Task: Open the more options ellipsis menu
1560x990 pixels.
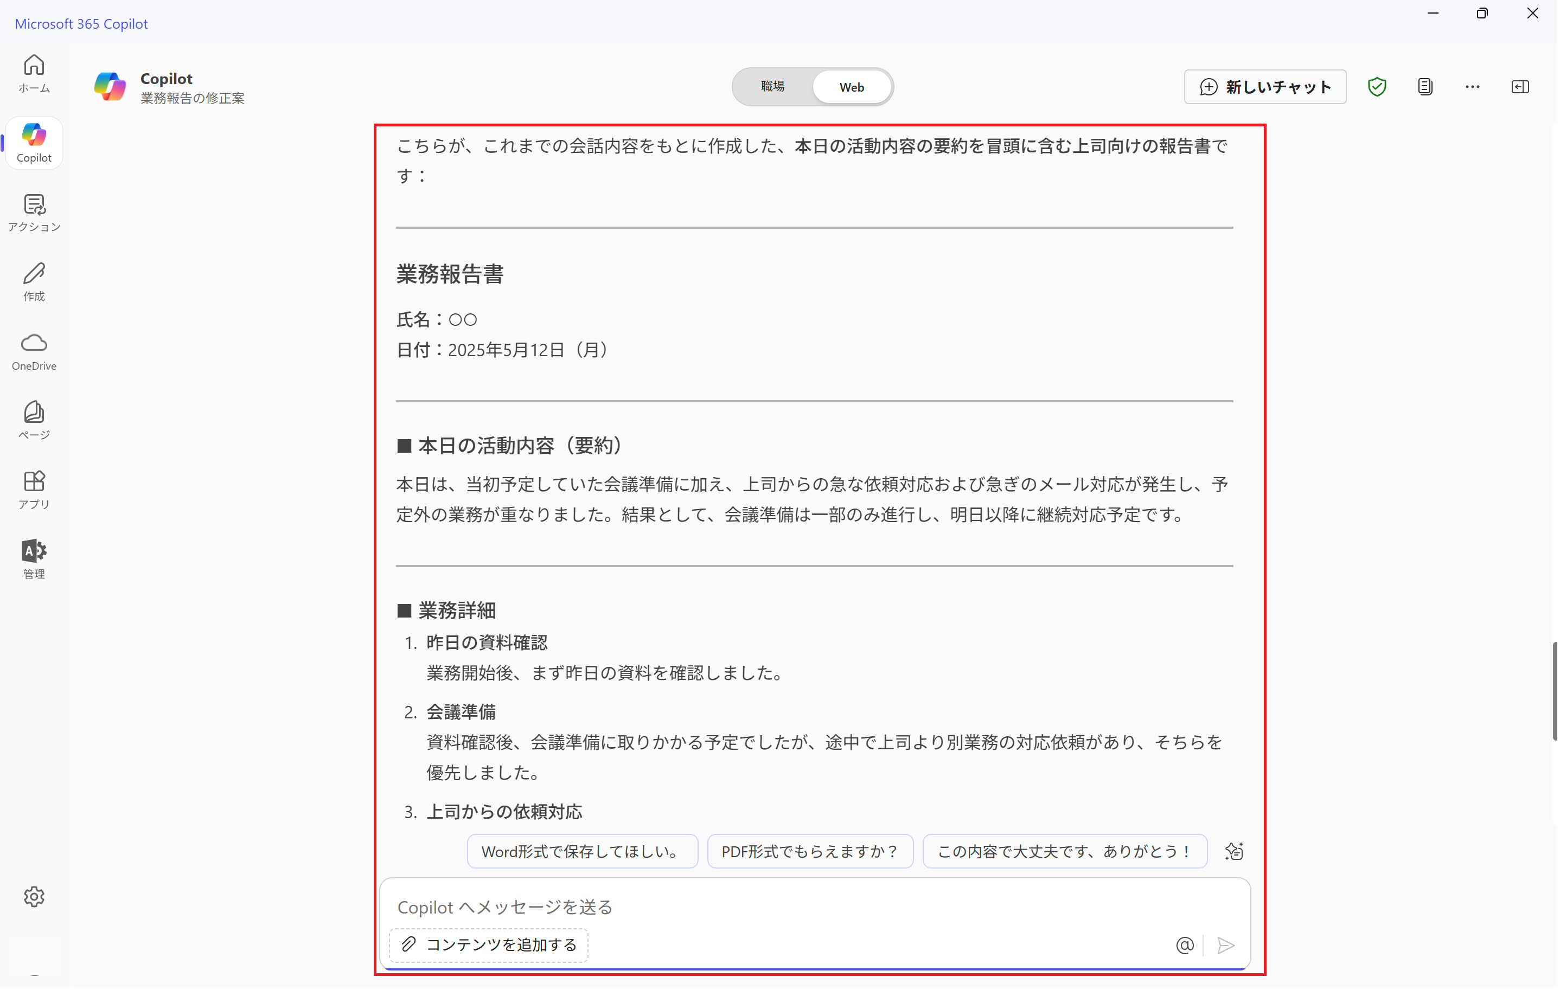Action: click(x=1473, y=87)
